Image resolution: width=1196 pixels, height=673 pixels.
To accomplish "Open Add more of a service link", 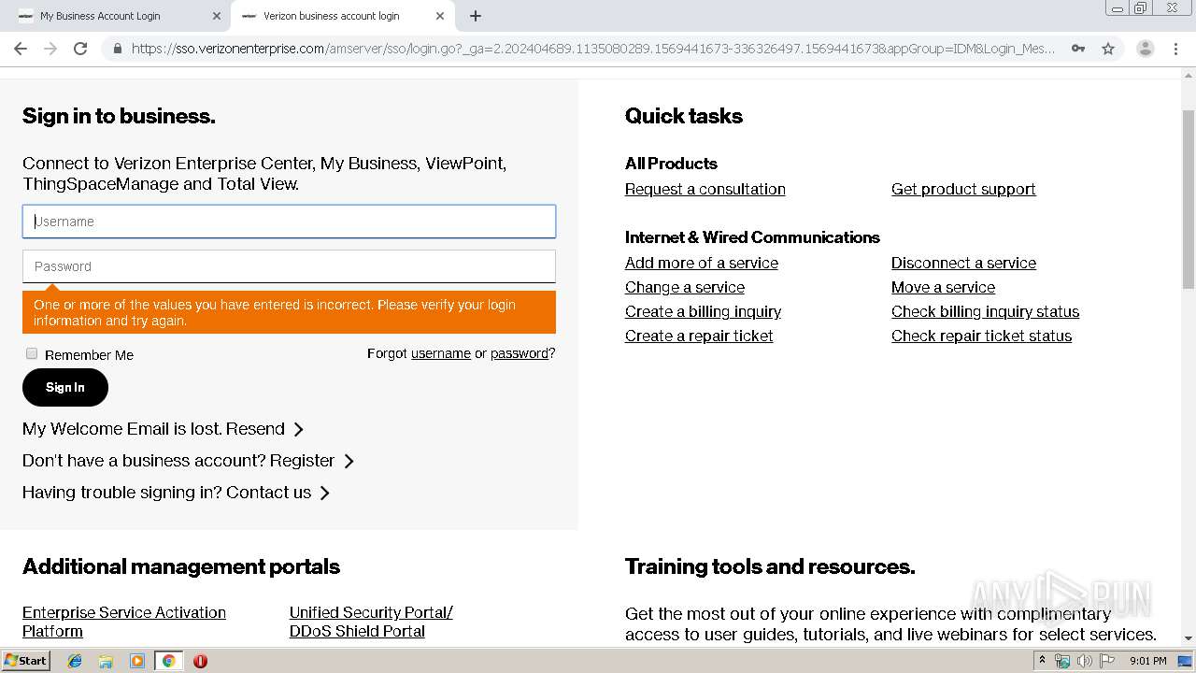I will point(702,263).
